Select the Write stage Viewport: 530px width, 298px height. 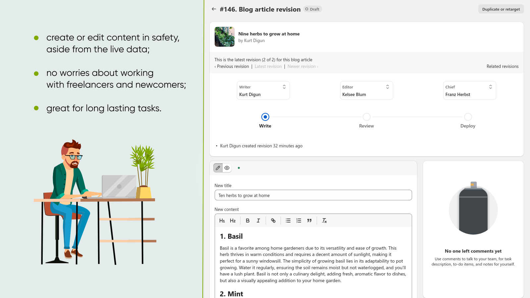point(265,117)
